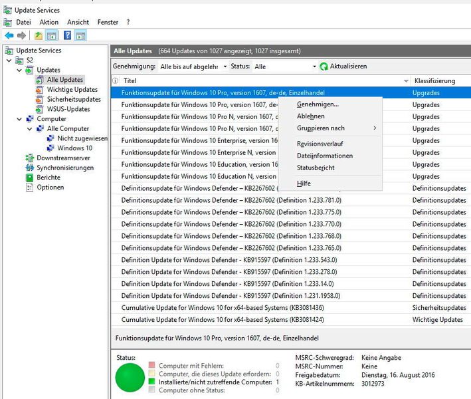The image size is (471, 399).
Task: Select Alle Updates in the tree
Action: [64, 80]
